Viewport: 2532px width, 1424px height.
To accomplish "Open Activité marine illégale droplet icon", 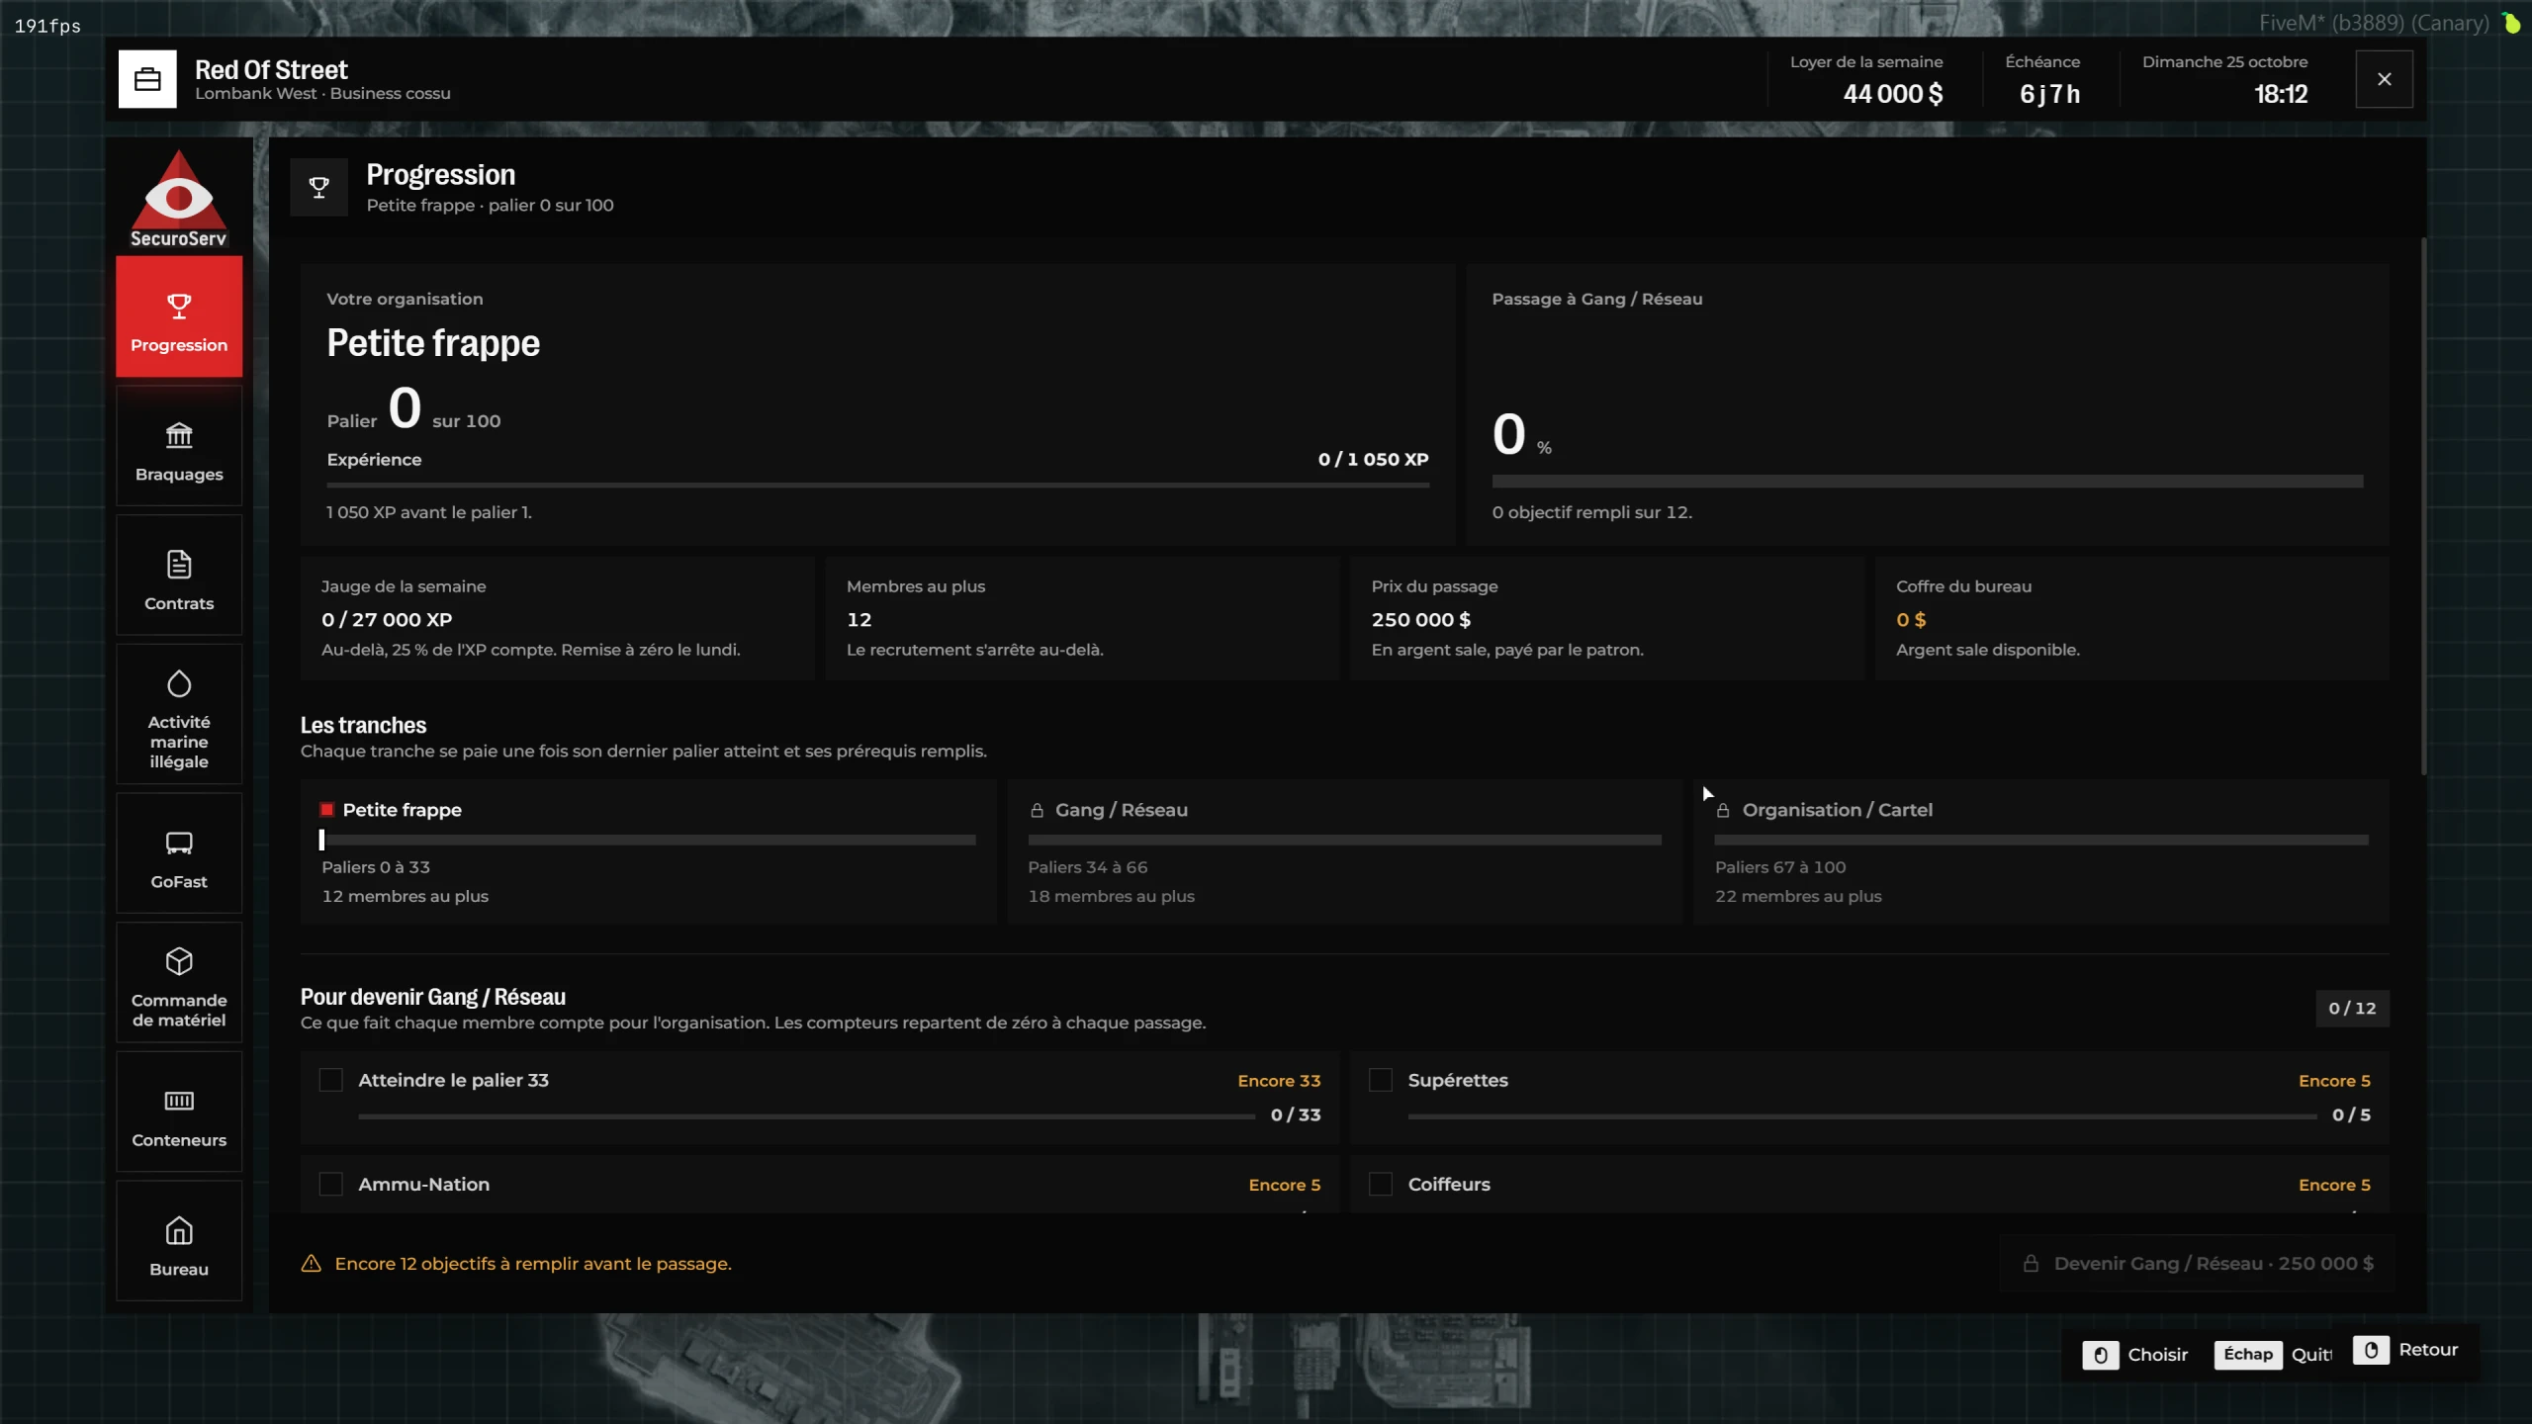I will (x=179, y=683).
